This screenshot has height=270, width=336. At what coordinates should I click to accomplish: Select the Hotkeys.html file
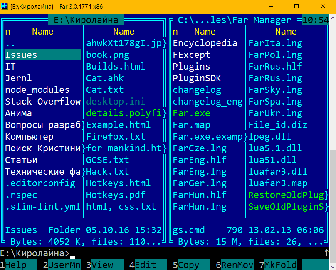pos(118,183)
